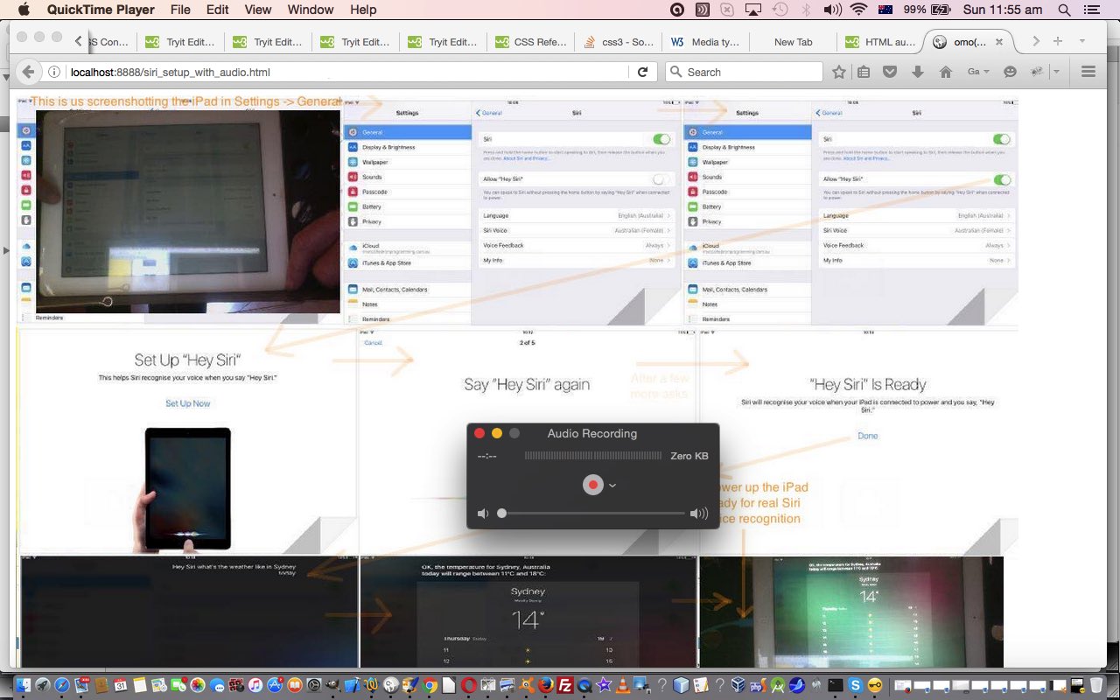Open VLC from the Dock
Screen dimensions: 1120x700
click(623, 686)
